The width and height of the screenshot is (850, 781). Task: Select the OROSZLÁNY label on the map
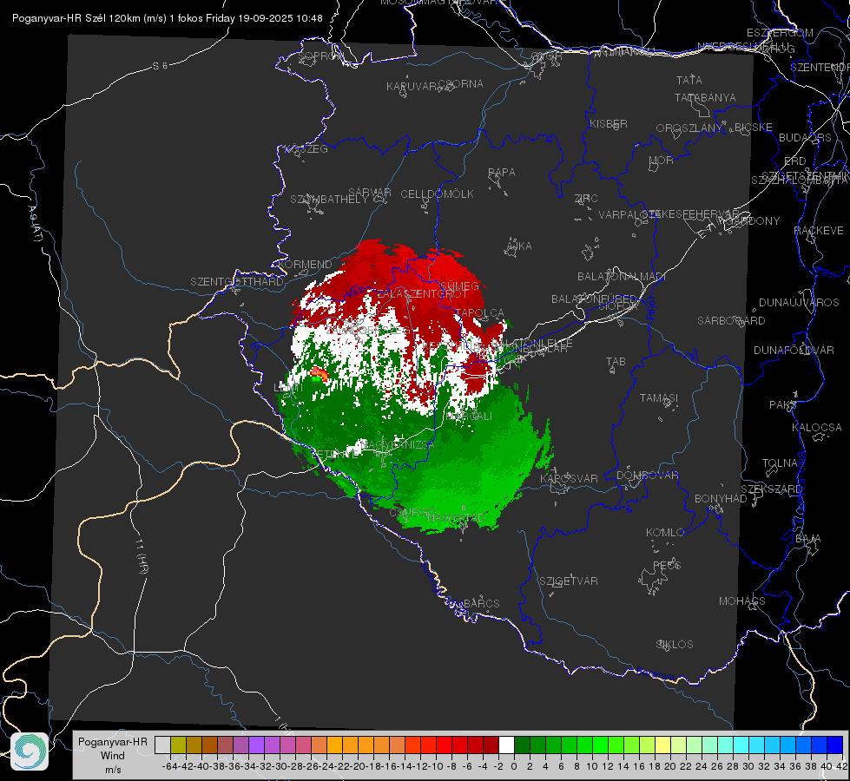[689, 128]
